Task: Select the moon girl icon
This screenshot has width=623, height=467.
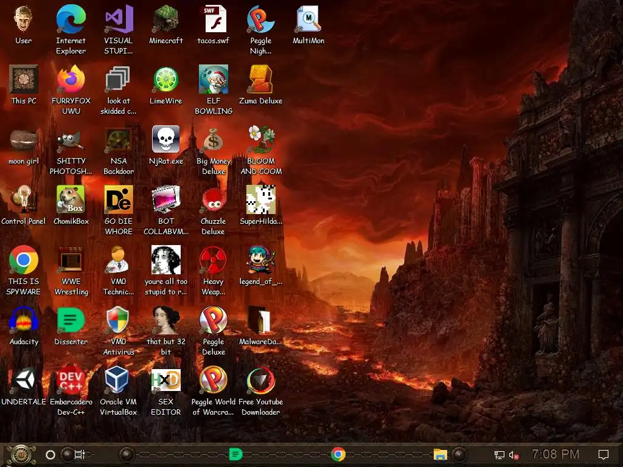Action: tap(24, 140)
